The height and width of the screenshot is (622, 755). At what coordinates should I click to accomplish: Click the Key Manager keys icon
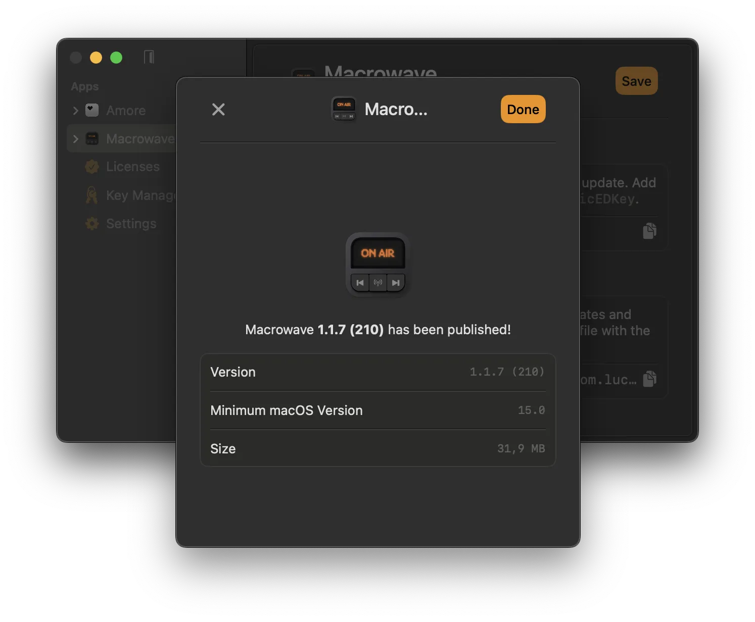[x=92, y=195]
